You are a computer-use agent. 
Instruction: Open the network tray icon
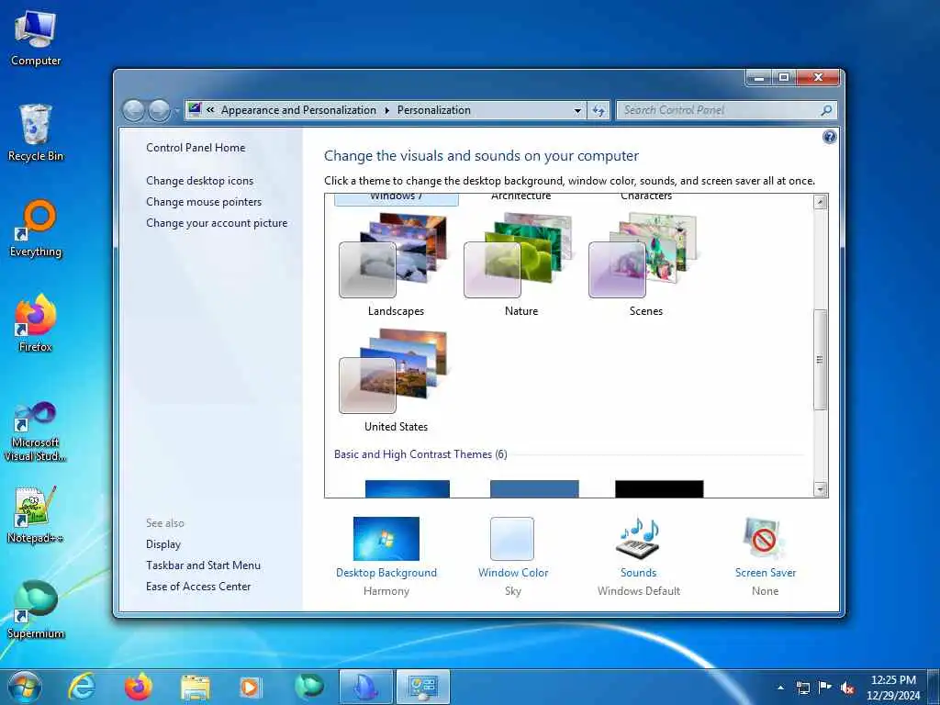point(802,688)
